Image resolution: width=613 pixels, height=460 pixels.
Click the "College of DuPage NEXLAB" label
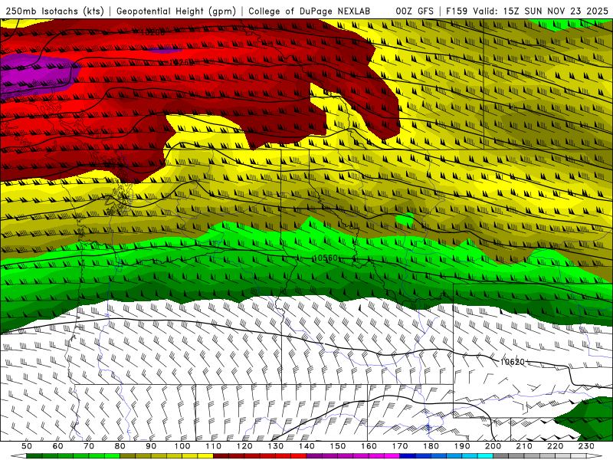click(310, 11)
